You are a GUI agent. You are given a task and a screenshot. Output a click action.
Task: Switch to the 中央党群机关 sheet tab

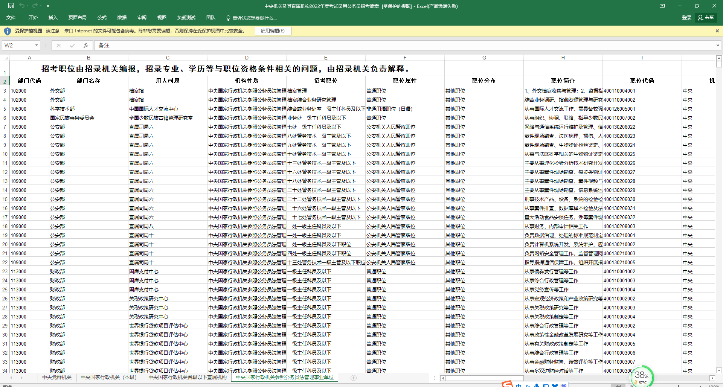tap(56, 378)
